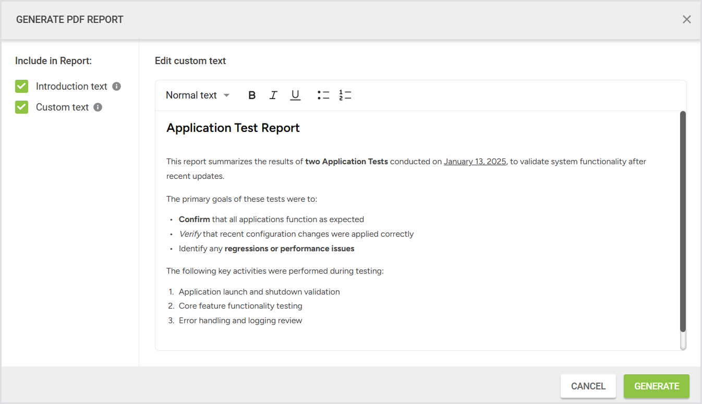
Task: Click the italic word Verify in the list
Action: pyautogui.click(x=190, y=234)
